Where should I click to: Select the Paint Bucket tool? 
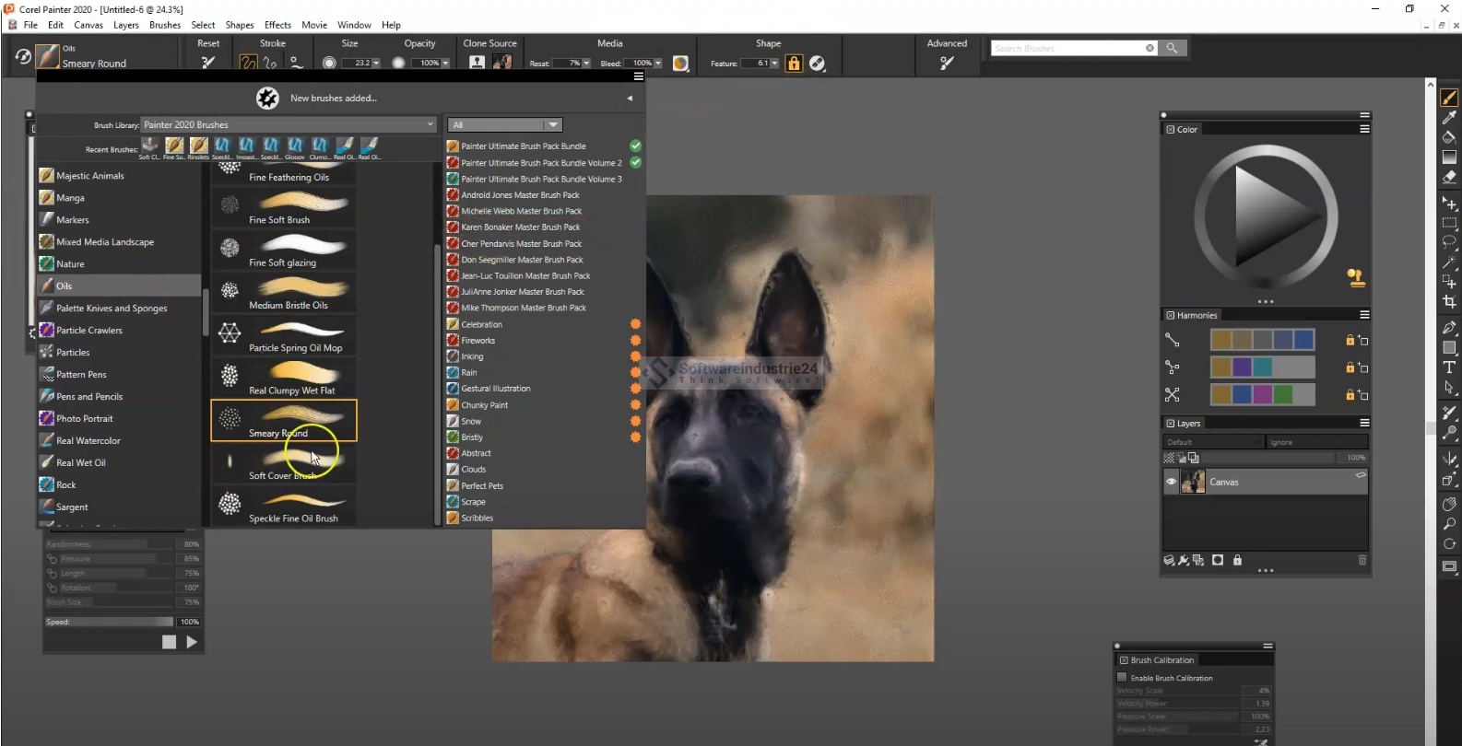pyautogui.click(x=1449, y=137)
